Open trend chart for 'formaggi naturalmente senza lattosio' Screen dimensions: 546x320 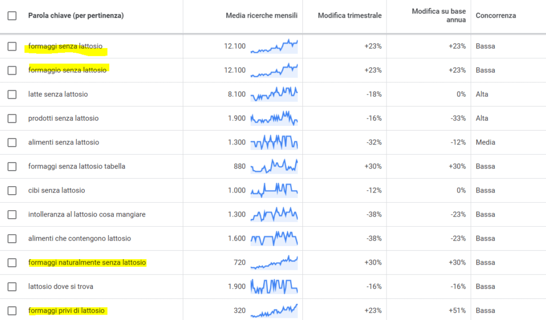tap(274, 262)
